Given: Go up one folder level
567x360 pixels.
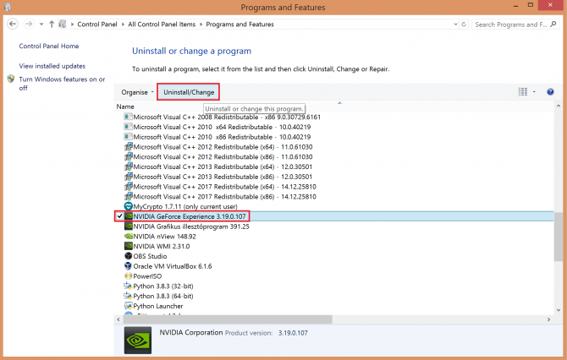Looking at the screenshot, I should pyautogui.click(x=52, y=25).
